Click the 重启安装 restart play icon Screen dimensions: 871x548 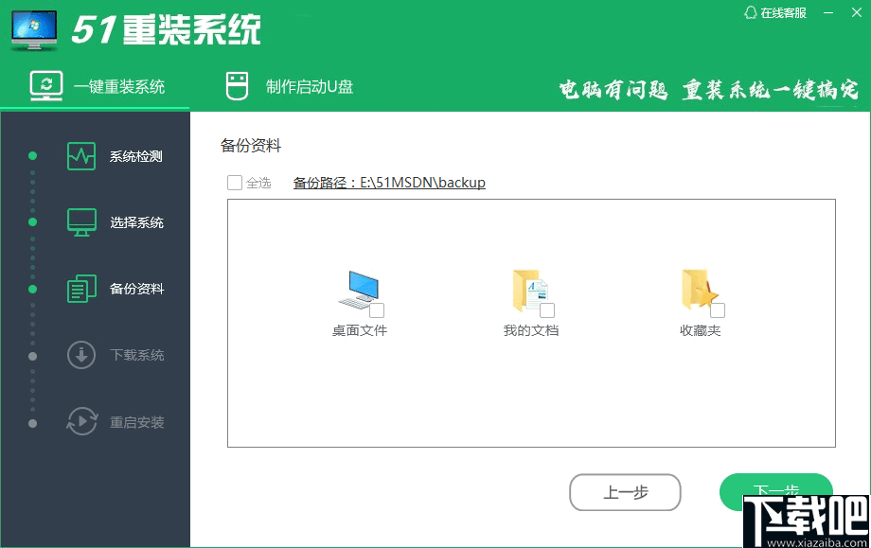[81, 421]
